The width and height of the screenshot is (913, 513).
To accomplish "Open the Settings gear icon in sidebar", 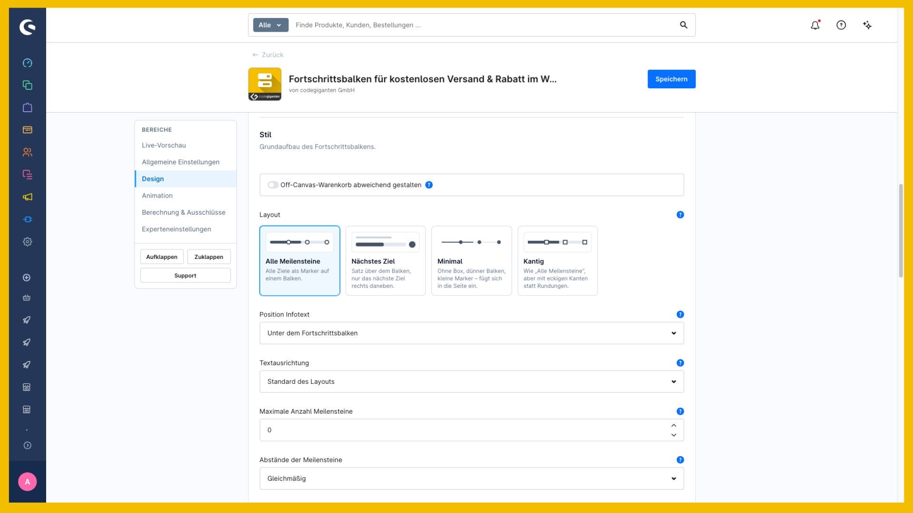I will click(x=28, y=241).
